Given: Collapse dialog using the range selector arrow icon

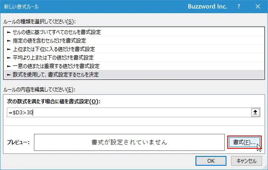Looking at the screenshot, I should point(255,113).
